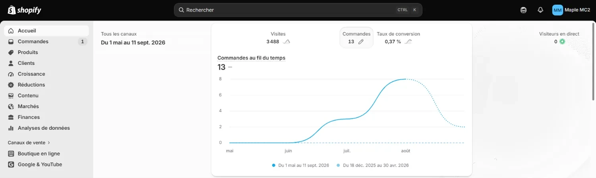The width and height of the screenshot is (596, 178).
Task: Click the Analyses de données chart icon
Action: 11,128
